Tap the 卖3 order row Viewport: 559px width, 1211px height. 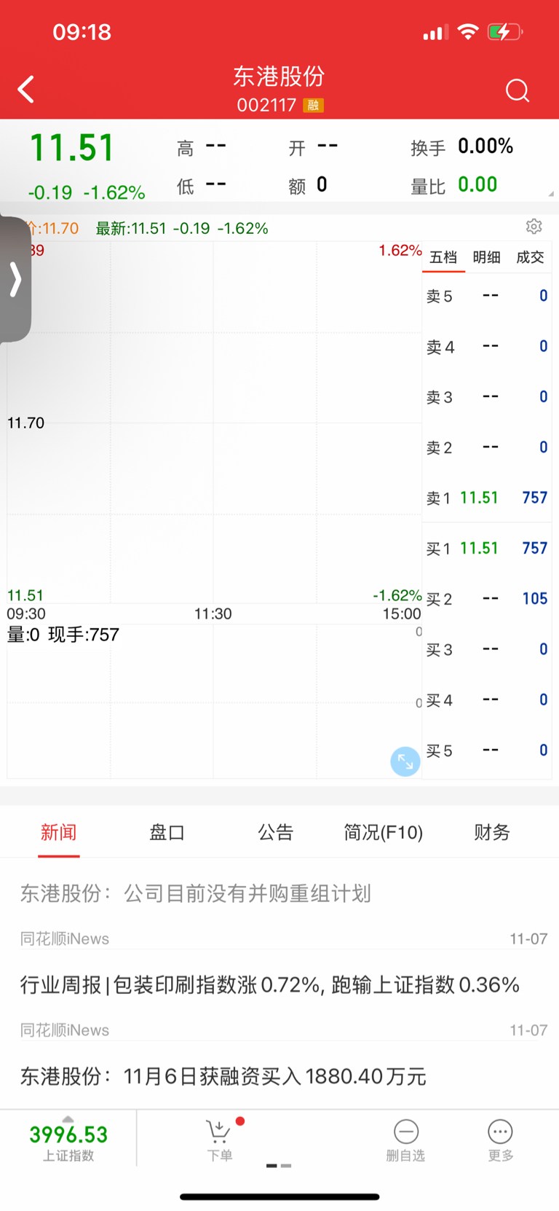(x=487, y=396)
